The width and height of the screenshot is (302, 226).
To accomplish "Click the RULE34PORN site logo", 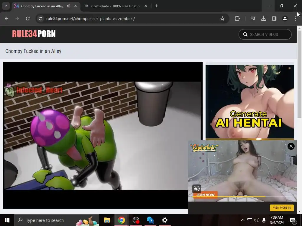I will (34, 34).
